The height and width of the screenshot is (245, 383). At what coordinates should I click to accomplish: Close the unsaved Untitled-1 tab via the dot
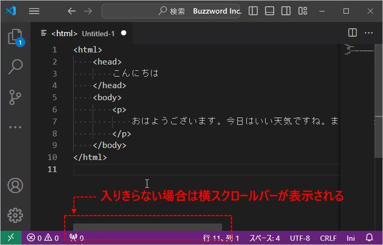(124, 33)
